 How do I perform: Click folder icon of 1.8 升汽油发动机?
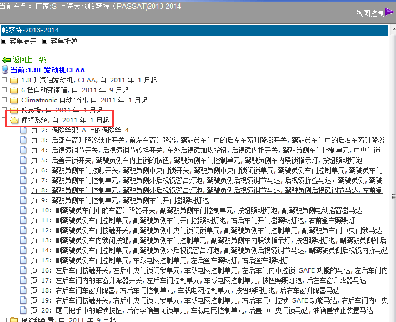point(14,81)
